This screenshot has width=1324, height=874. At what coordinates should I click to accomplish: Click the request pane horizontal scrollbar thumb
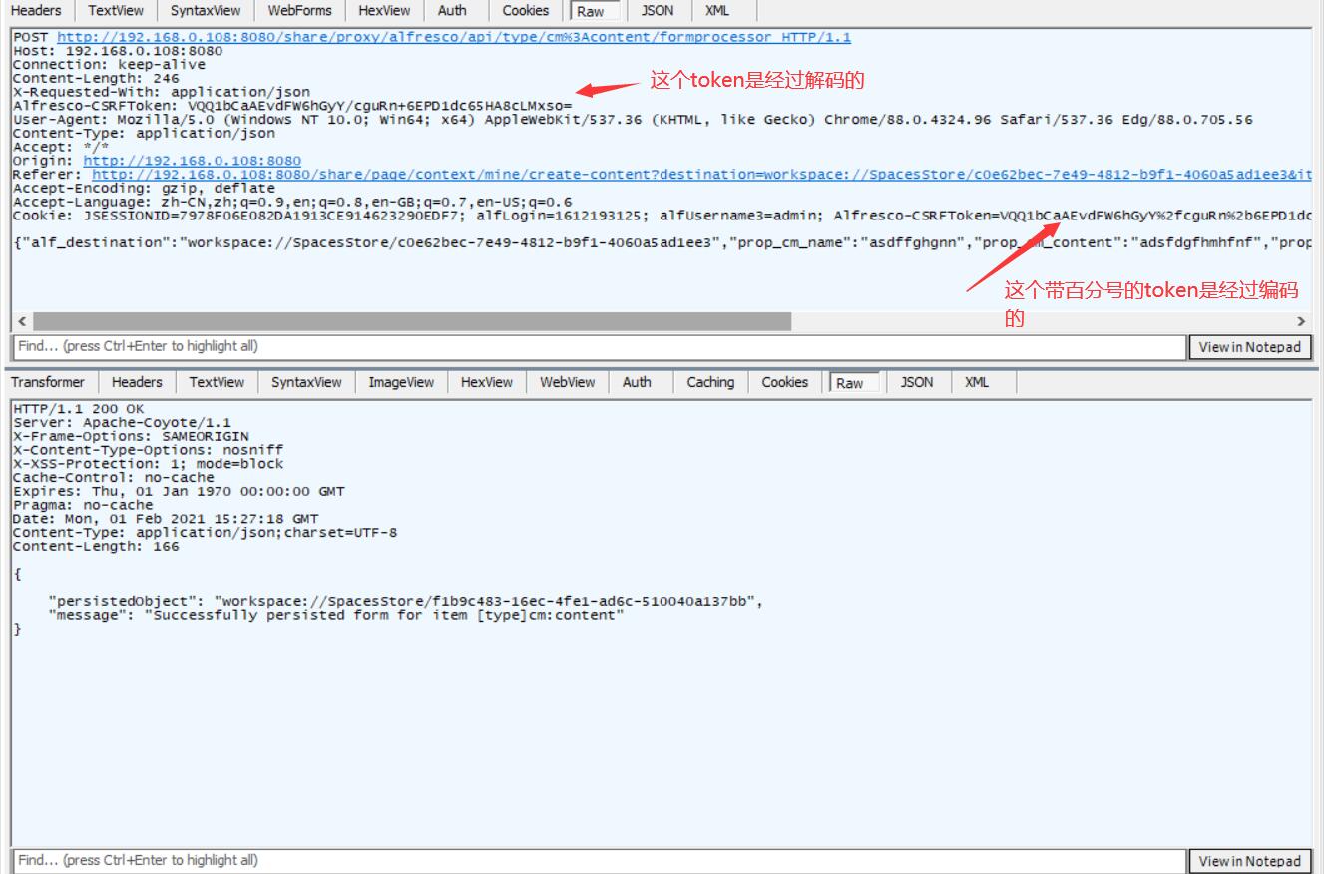pos(412,321)
